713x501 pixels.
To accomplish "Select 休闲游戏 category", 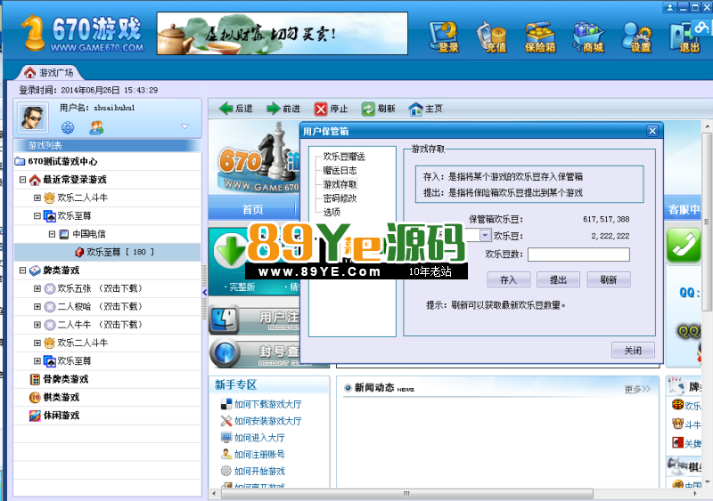I will [x=54, y=416].
